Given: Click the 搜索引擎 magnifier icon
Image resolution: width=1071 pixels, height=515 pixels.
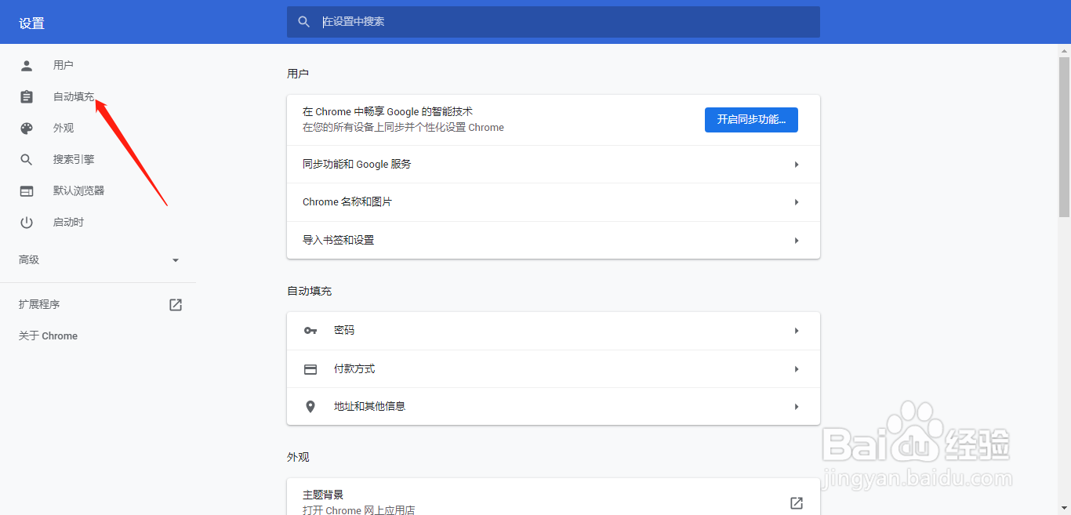Looking at the screenshot, I should coord(26,159).
